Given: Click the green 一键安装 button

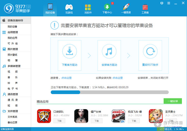Looking at the screenshot, I should tap(173, 101).
